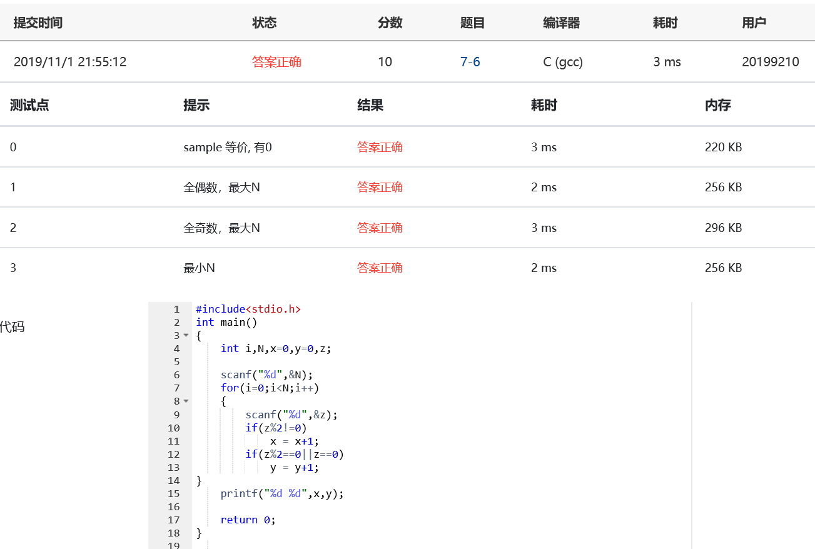Screen dimensions: 815x549
Task: Click the 编译器 column header
Action: pos(561,23)
